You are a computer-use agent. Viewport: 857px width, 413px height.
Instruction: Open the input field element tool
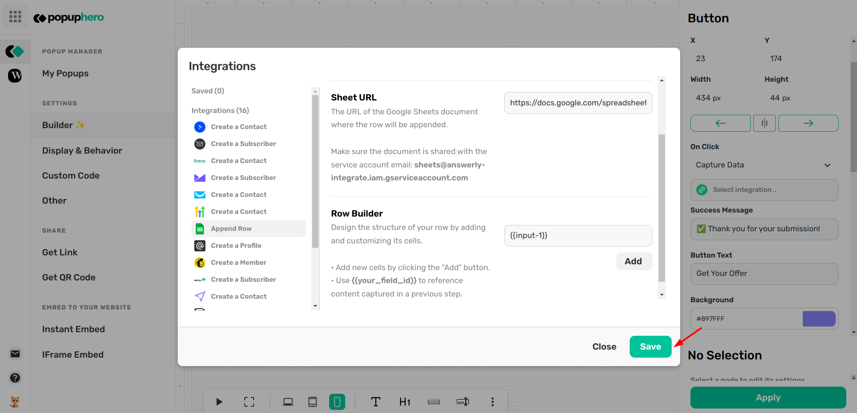pyautogui.click(x=463, y=401)
